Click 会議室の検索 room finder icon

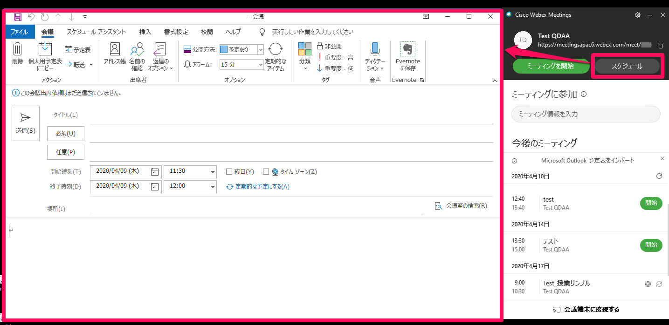point(438,206)
